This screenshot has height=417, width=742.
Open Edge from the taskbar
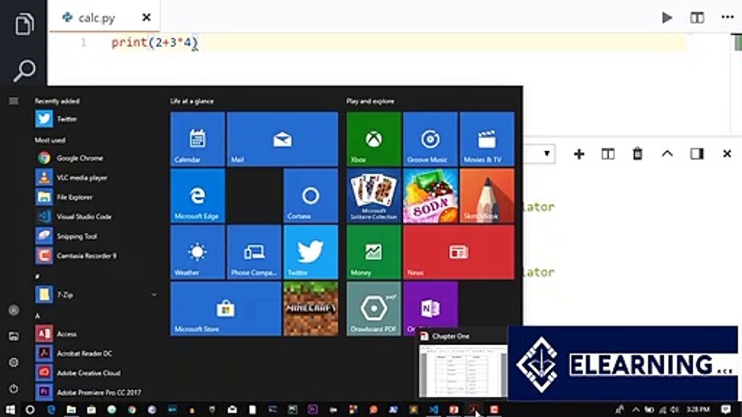point(51,409)
